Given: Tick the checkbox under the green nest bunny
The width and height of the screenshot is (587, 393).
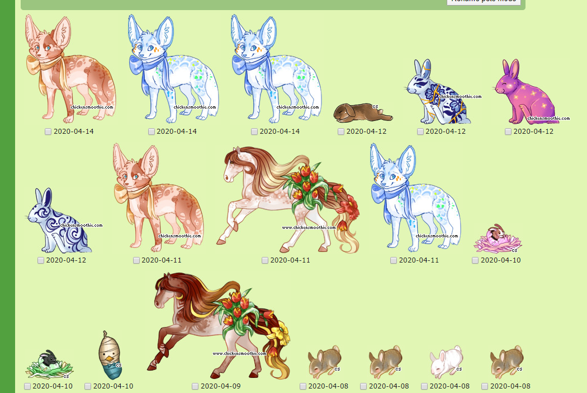Looking at the screenshot, I should click(27, 386).
